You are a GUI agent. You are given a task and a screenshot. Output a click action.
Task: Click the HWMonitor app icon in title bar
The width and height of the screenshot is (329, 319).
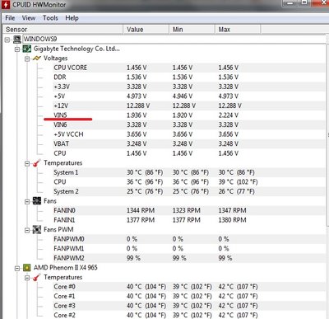(x=6, y=5)
